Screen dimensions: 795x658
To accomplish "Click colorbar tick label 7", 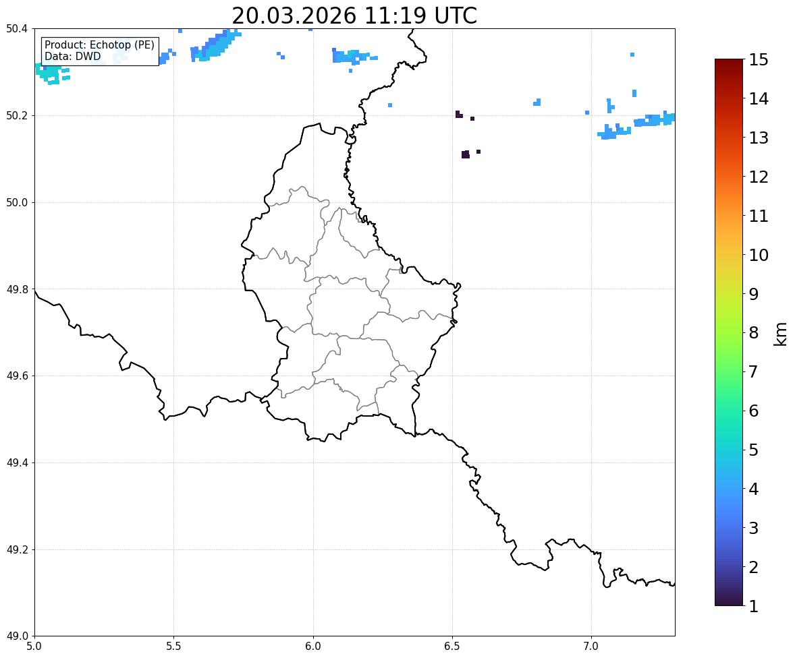I will point(754,371).
